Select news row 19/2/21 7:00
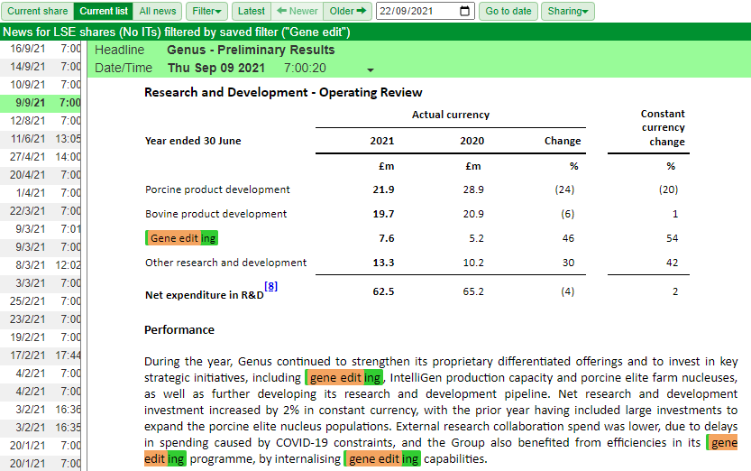Screen dimensions: 751x471 click(41, 337)
